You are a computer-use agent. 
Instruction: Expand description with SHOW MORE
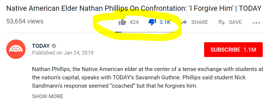click(x=48, y=96)
